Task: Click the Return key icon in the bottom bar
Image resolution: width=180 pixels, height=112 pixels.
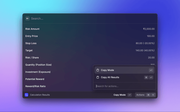Action: tap(129, 95)
